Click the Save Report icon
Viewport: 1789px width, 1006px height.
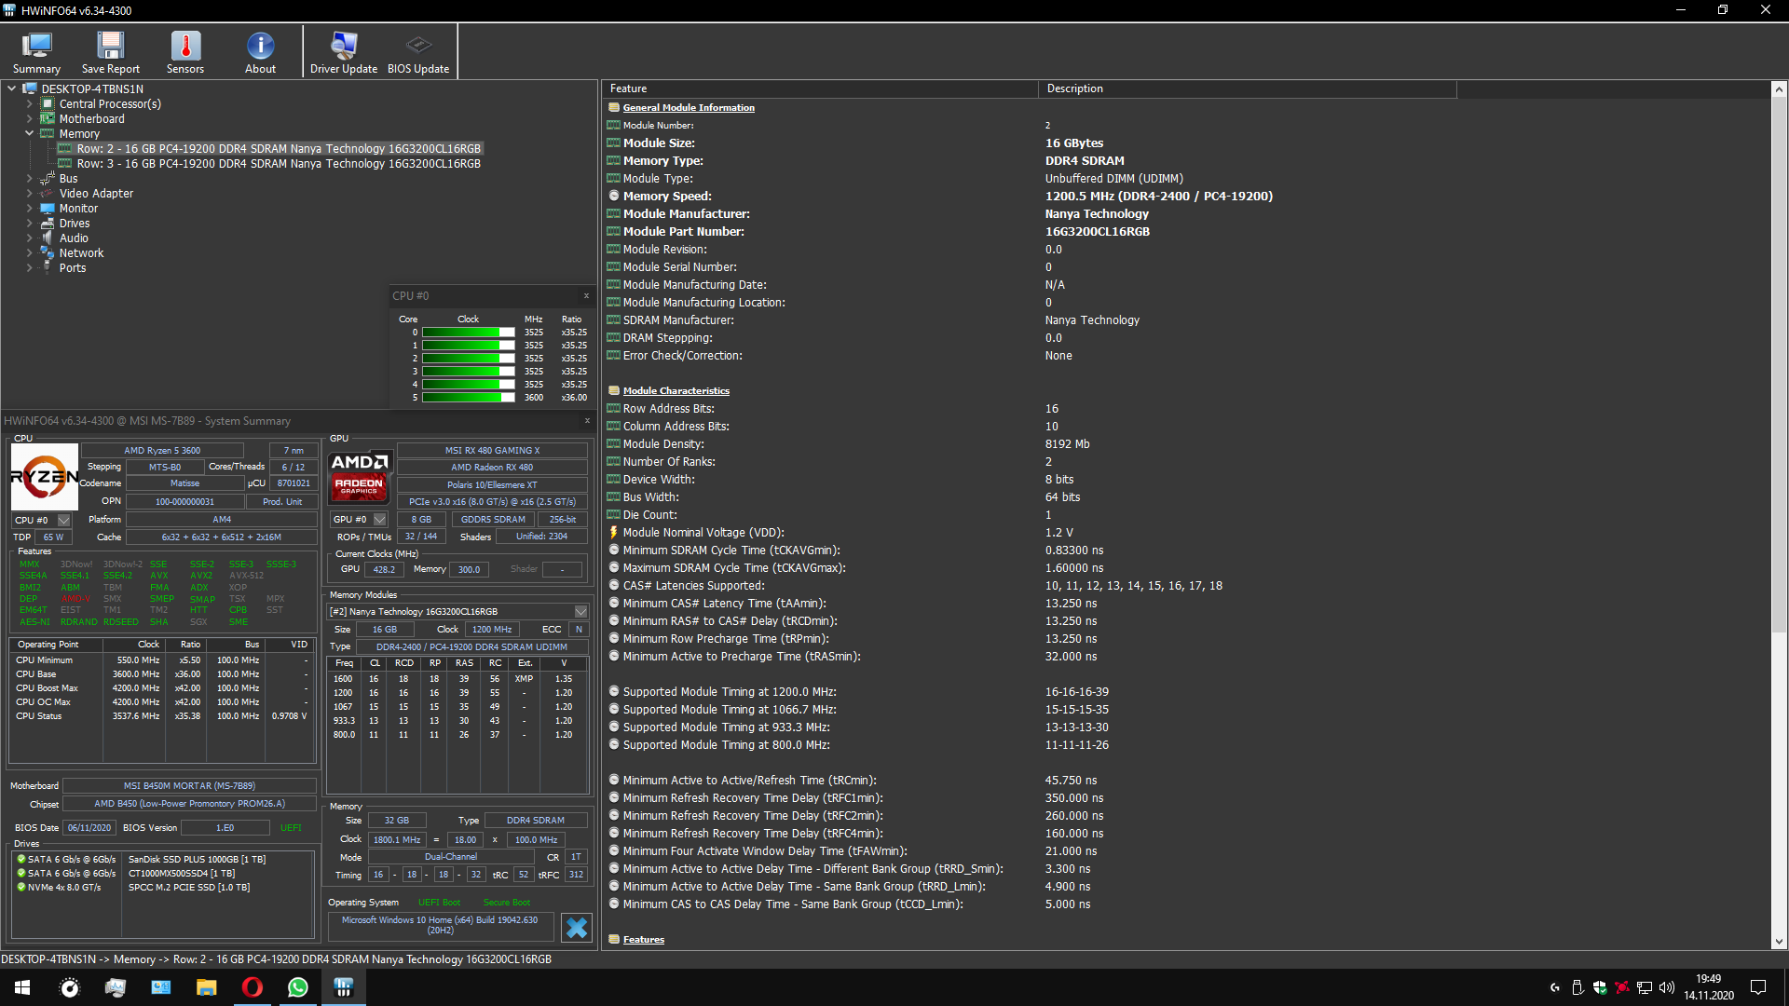pos(110,51)
